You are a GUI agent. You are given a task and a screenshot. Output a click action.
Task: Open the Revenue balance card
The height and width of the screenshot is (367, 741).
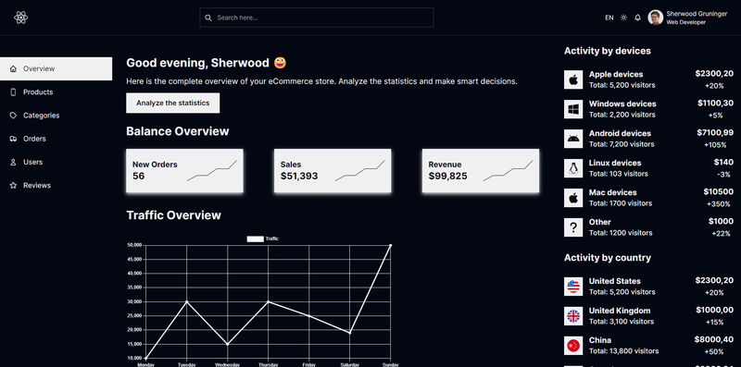pos(481,171)
